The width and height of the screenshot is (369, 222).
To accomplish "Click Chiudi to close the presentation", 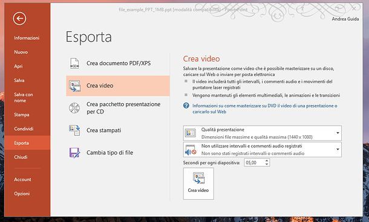I will click(21, 157).
